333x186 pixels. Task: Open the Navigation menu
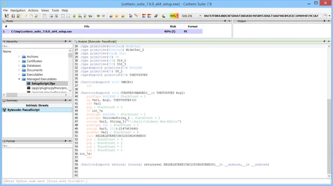click(18, 10)
